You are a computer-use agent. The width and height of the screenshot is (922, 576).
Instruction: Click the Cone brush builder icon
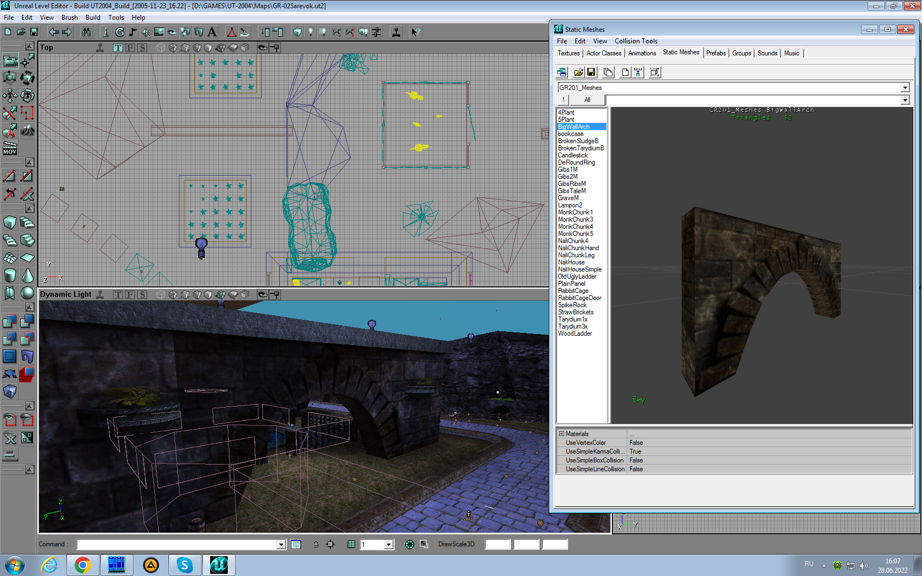[27, 275]
